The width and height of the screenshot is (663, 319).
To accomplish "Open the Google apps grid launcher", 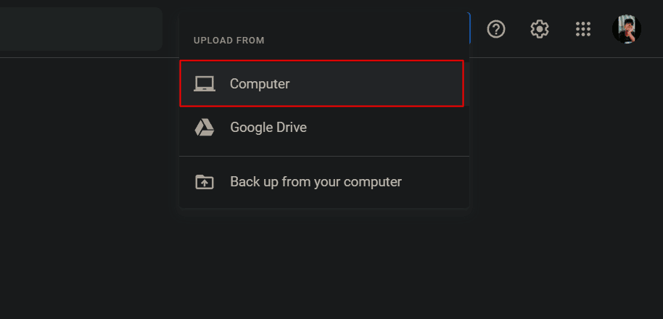I will coord(583,29).
